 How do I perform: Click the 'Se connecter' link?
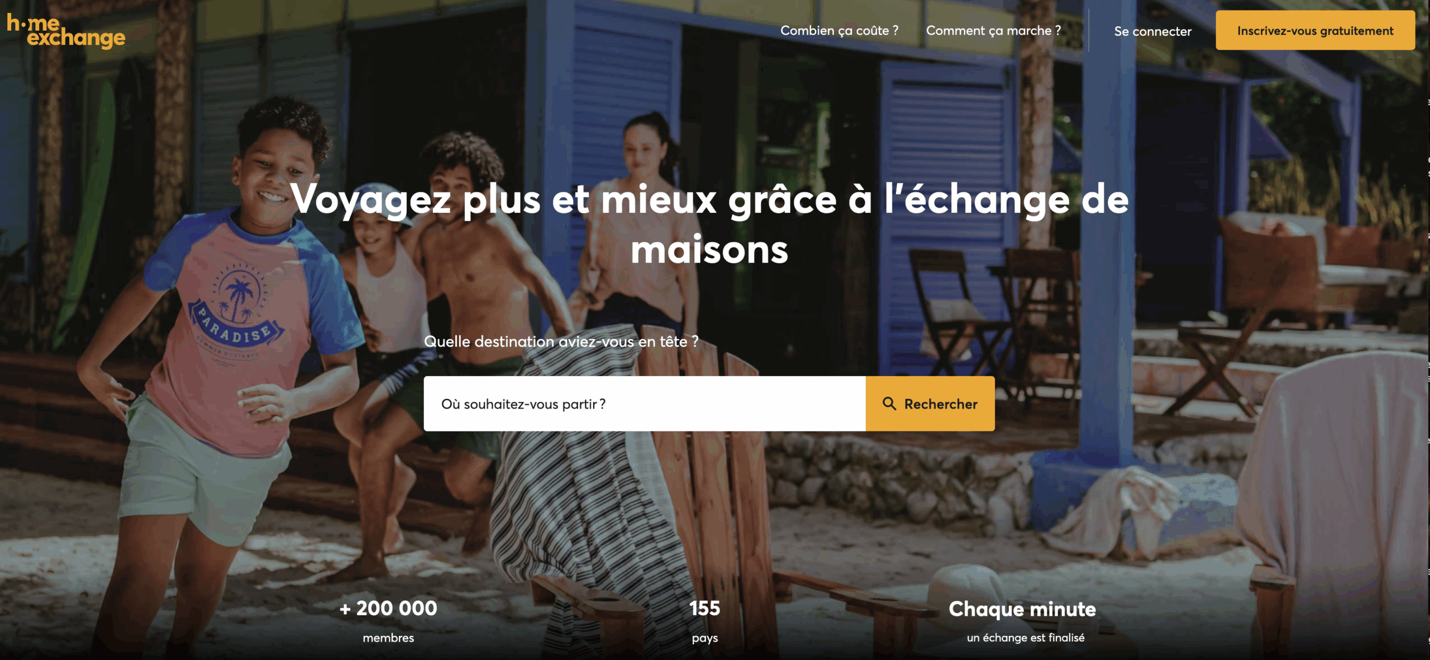(x=1152, y=31)
